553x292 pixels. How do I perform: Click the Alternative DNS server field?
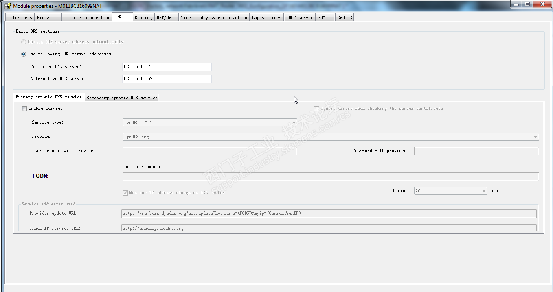(167, 79)
